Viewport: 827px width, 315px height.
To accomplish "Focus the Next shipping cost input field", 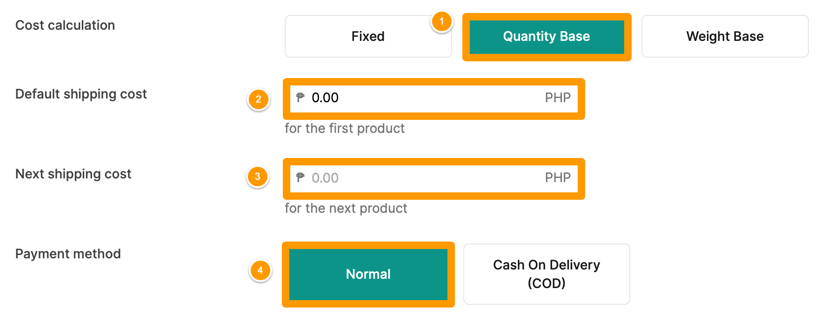I will click(434, 178).
